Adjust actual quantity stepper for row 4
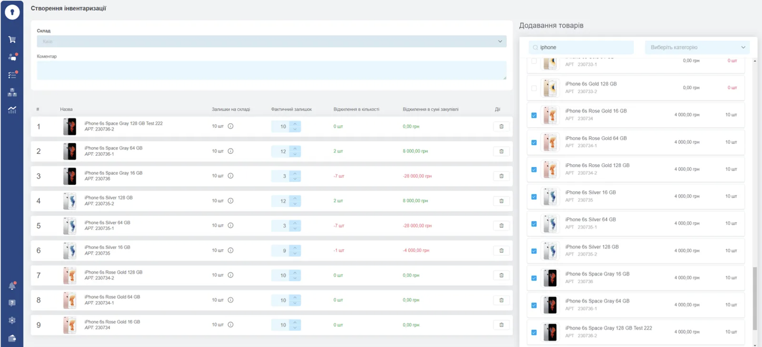 pyautogui.click(x=295, y=201)
